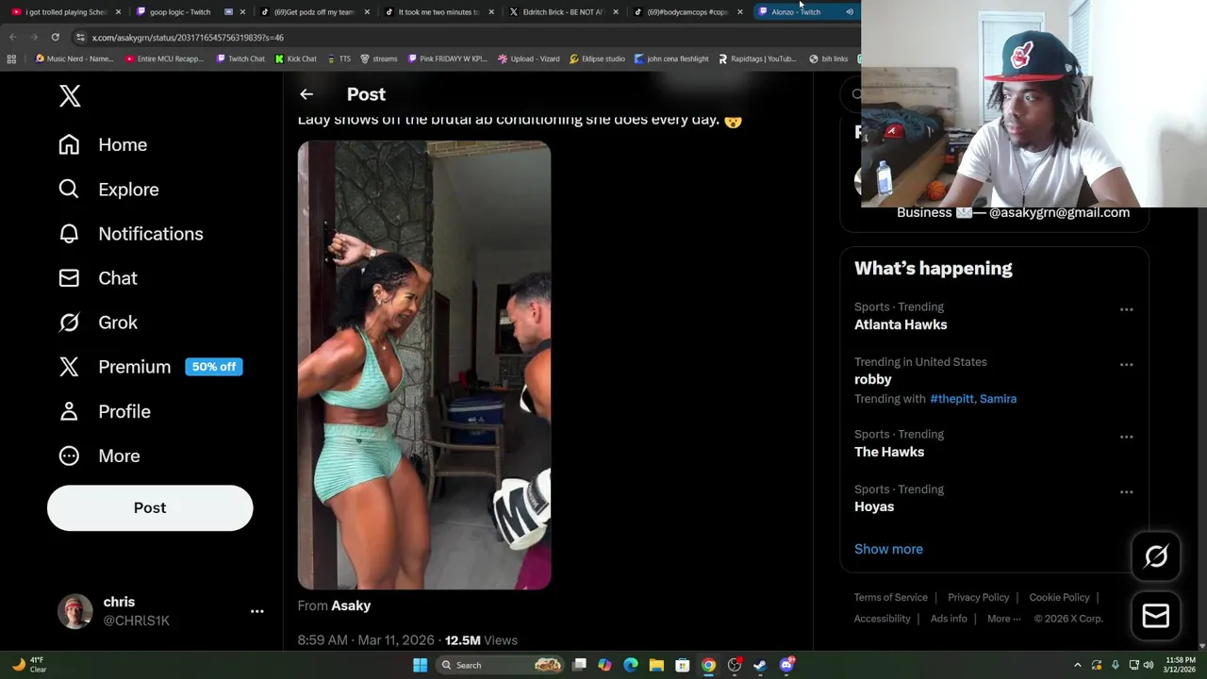The width and height of the screenshot is (1207, 679).
Task: Open Notifications in the sidebar
Action: coord(131,233)
